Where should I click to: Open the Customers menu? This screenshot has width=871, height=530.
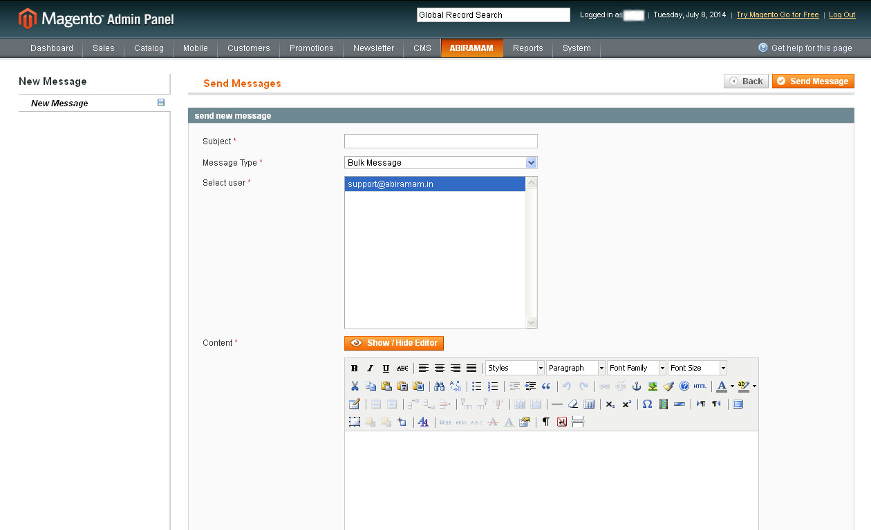coord(249,48)
